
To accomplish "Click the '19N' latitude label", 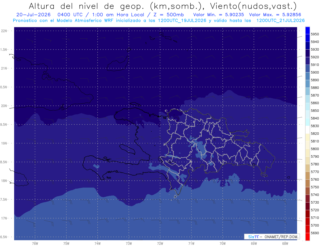I will coord(4,143).
